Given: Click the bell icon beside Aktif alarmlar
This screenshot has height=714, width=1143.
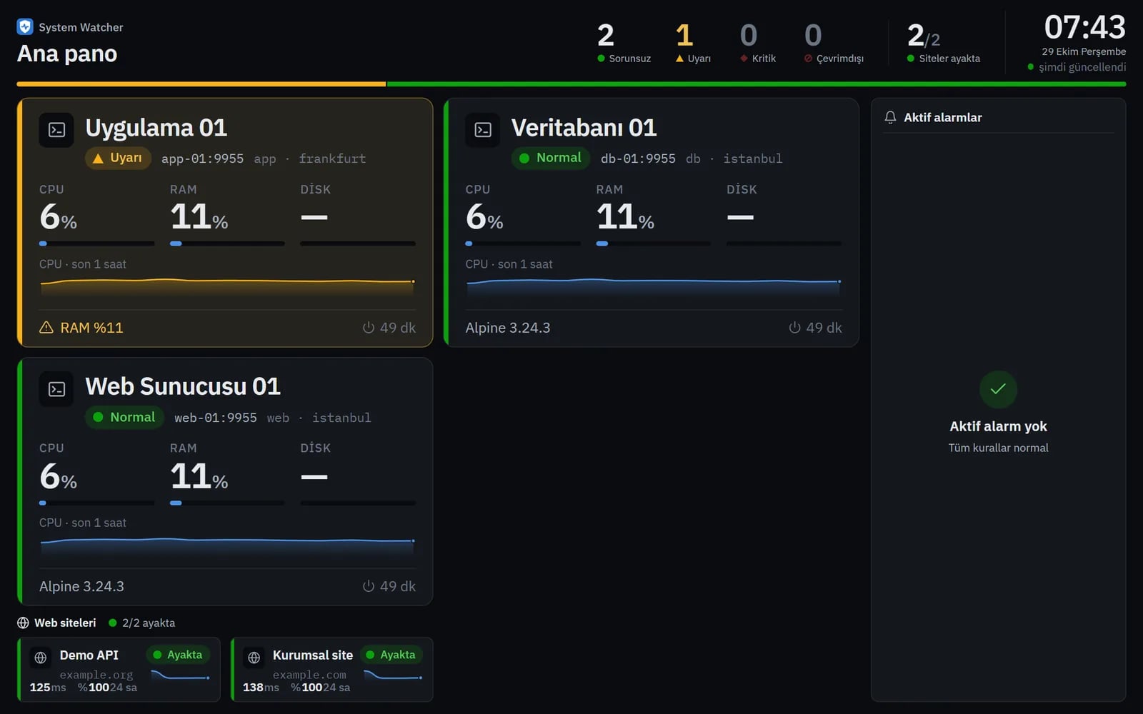Looking at the screenshot, I should pyautogui.click(x=890, y=117).
